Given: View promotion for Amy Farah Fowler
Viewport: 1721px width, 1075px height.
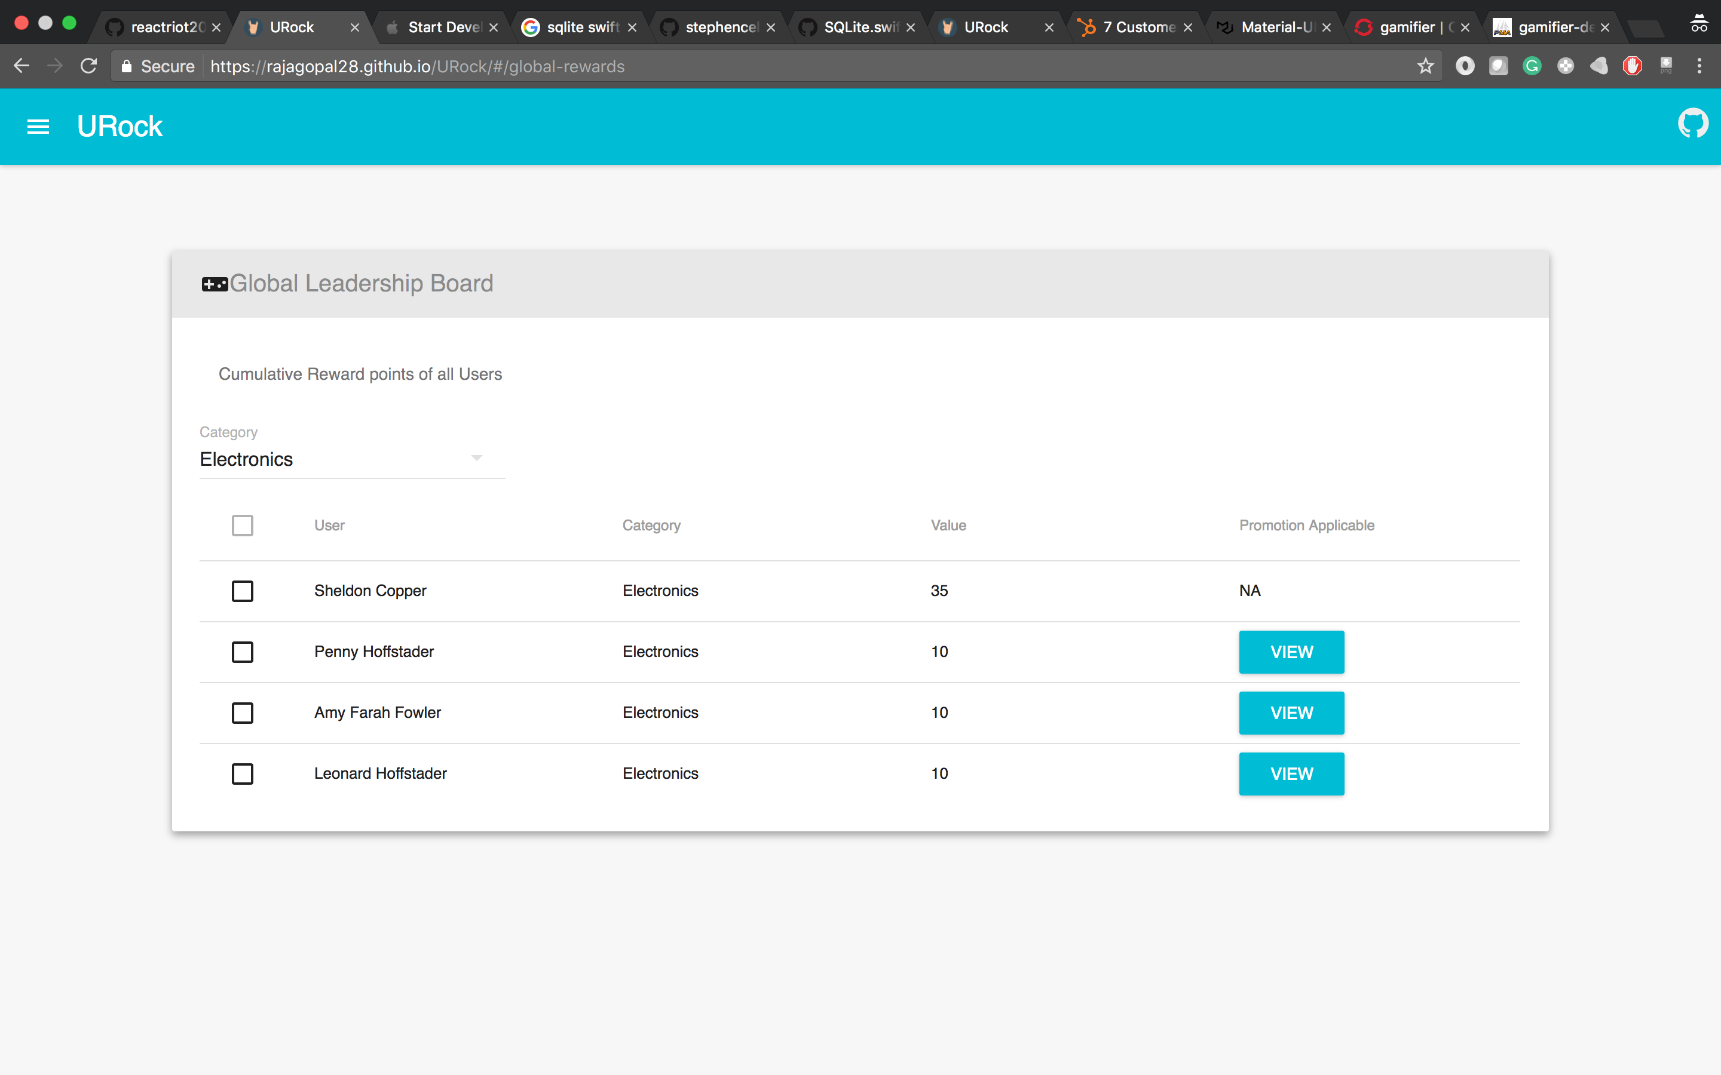Looking at the screenshot, I should 1291,713.
